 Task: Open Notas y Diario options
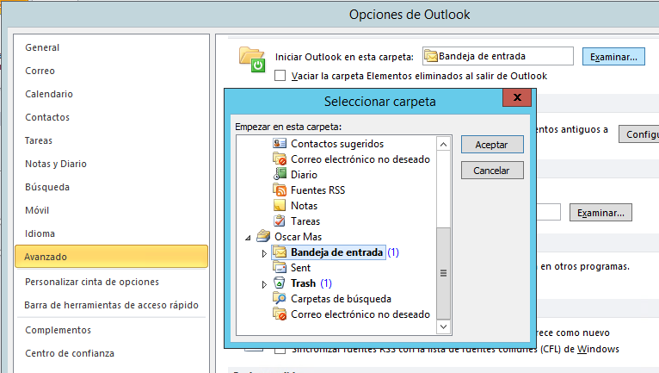(111, 164)
